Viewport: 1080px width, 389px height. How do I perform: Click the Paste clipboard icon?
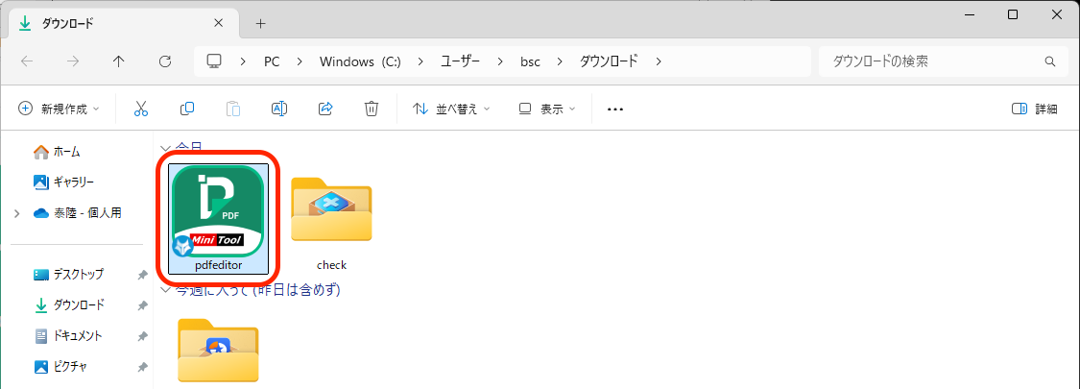pos(233,109)
